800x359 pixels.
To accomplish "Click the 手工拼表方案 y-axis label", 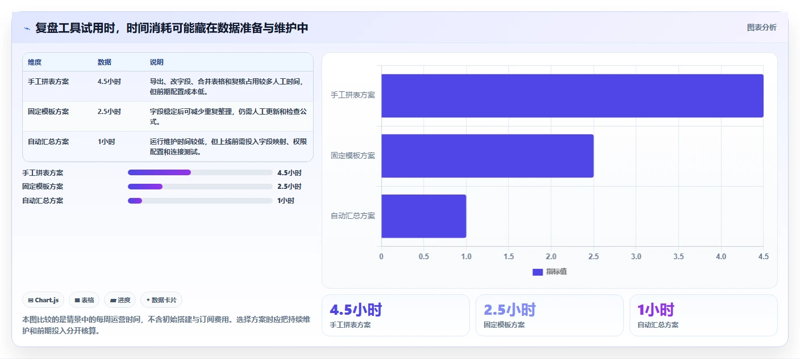I will (x=353, y=95).
